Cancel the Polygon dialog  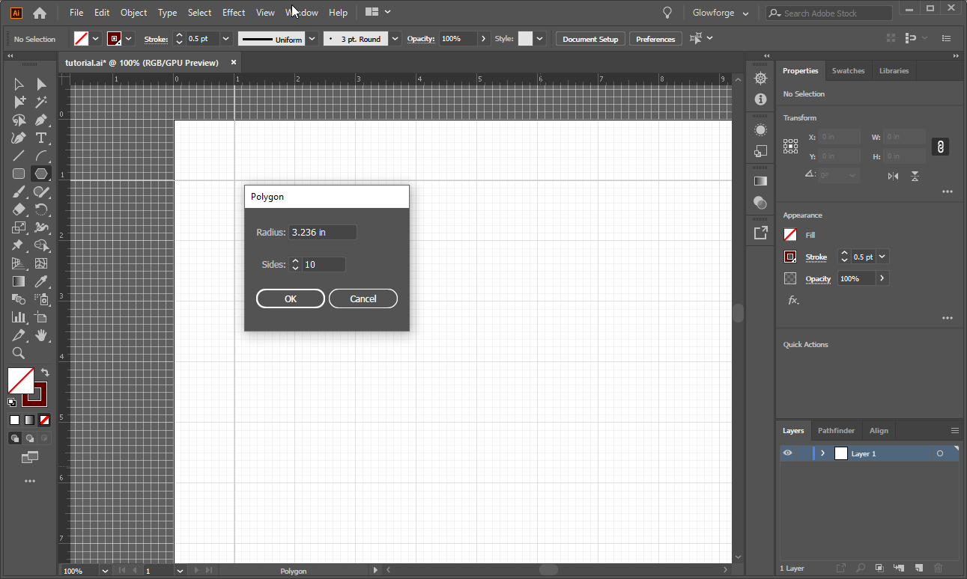(363, 298)
